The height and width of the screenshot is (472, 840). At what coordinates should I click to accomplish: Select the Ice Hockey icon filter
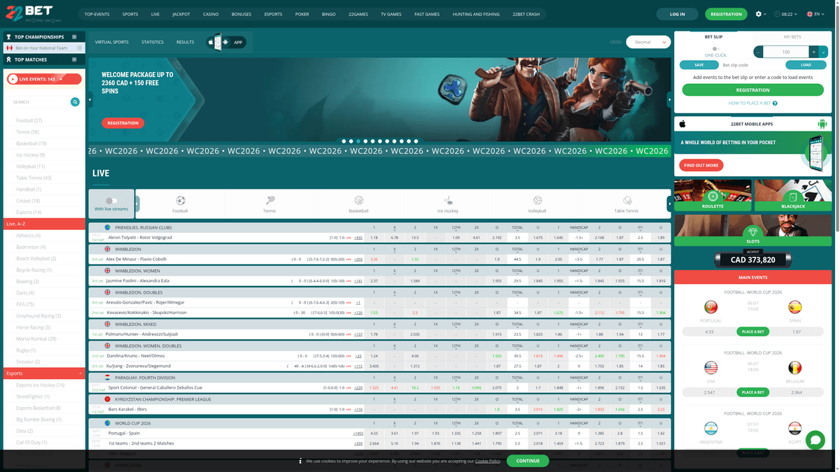click(x=448, y=201)
